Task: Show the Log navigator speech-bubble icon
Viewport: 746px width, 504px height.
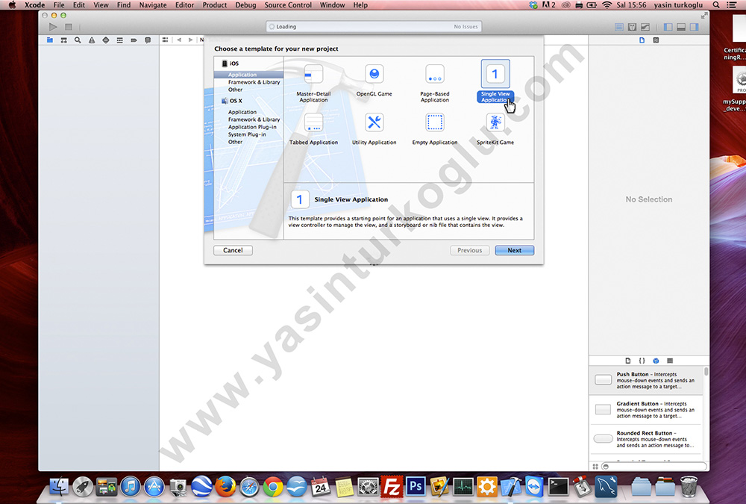Action: point(148,40)
